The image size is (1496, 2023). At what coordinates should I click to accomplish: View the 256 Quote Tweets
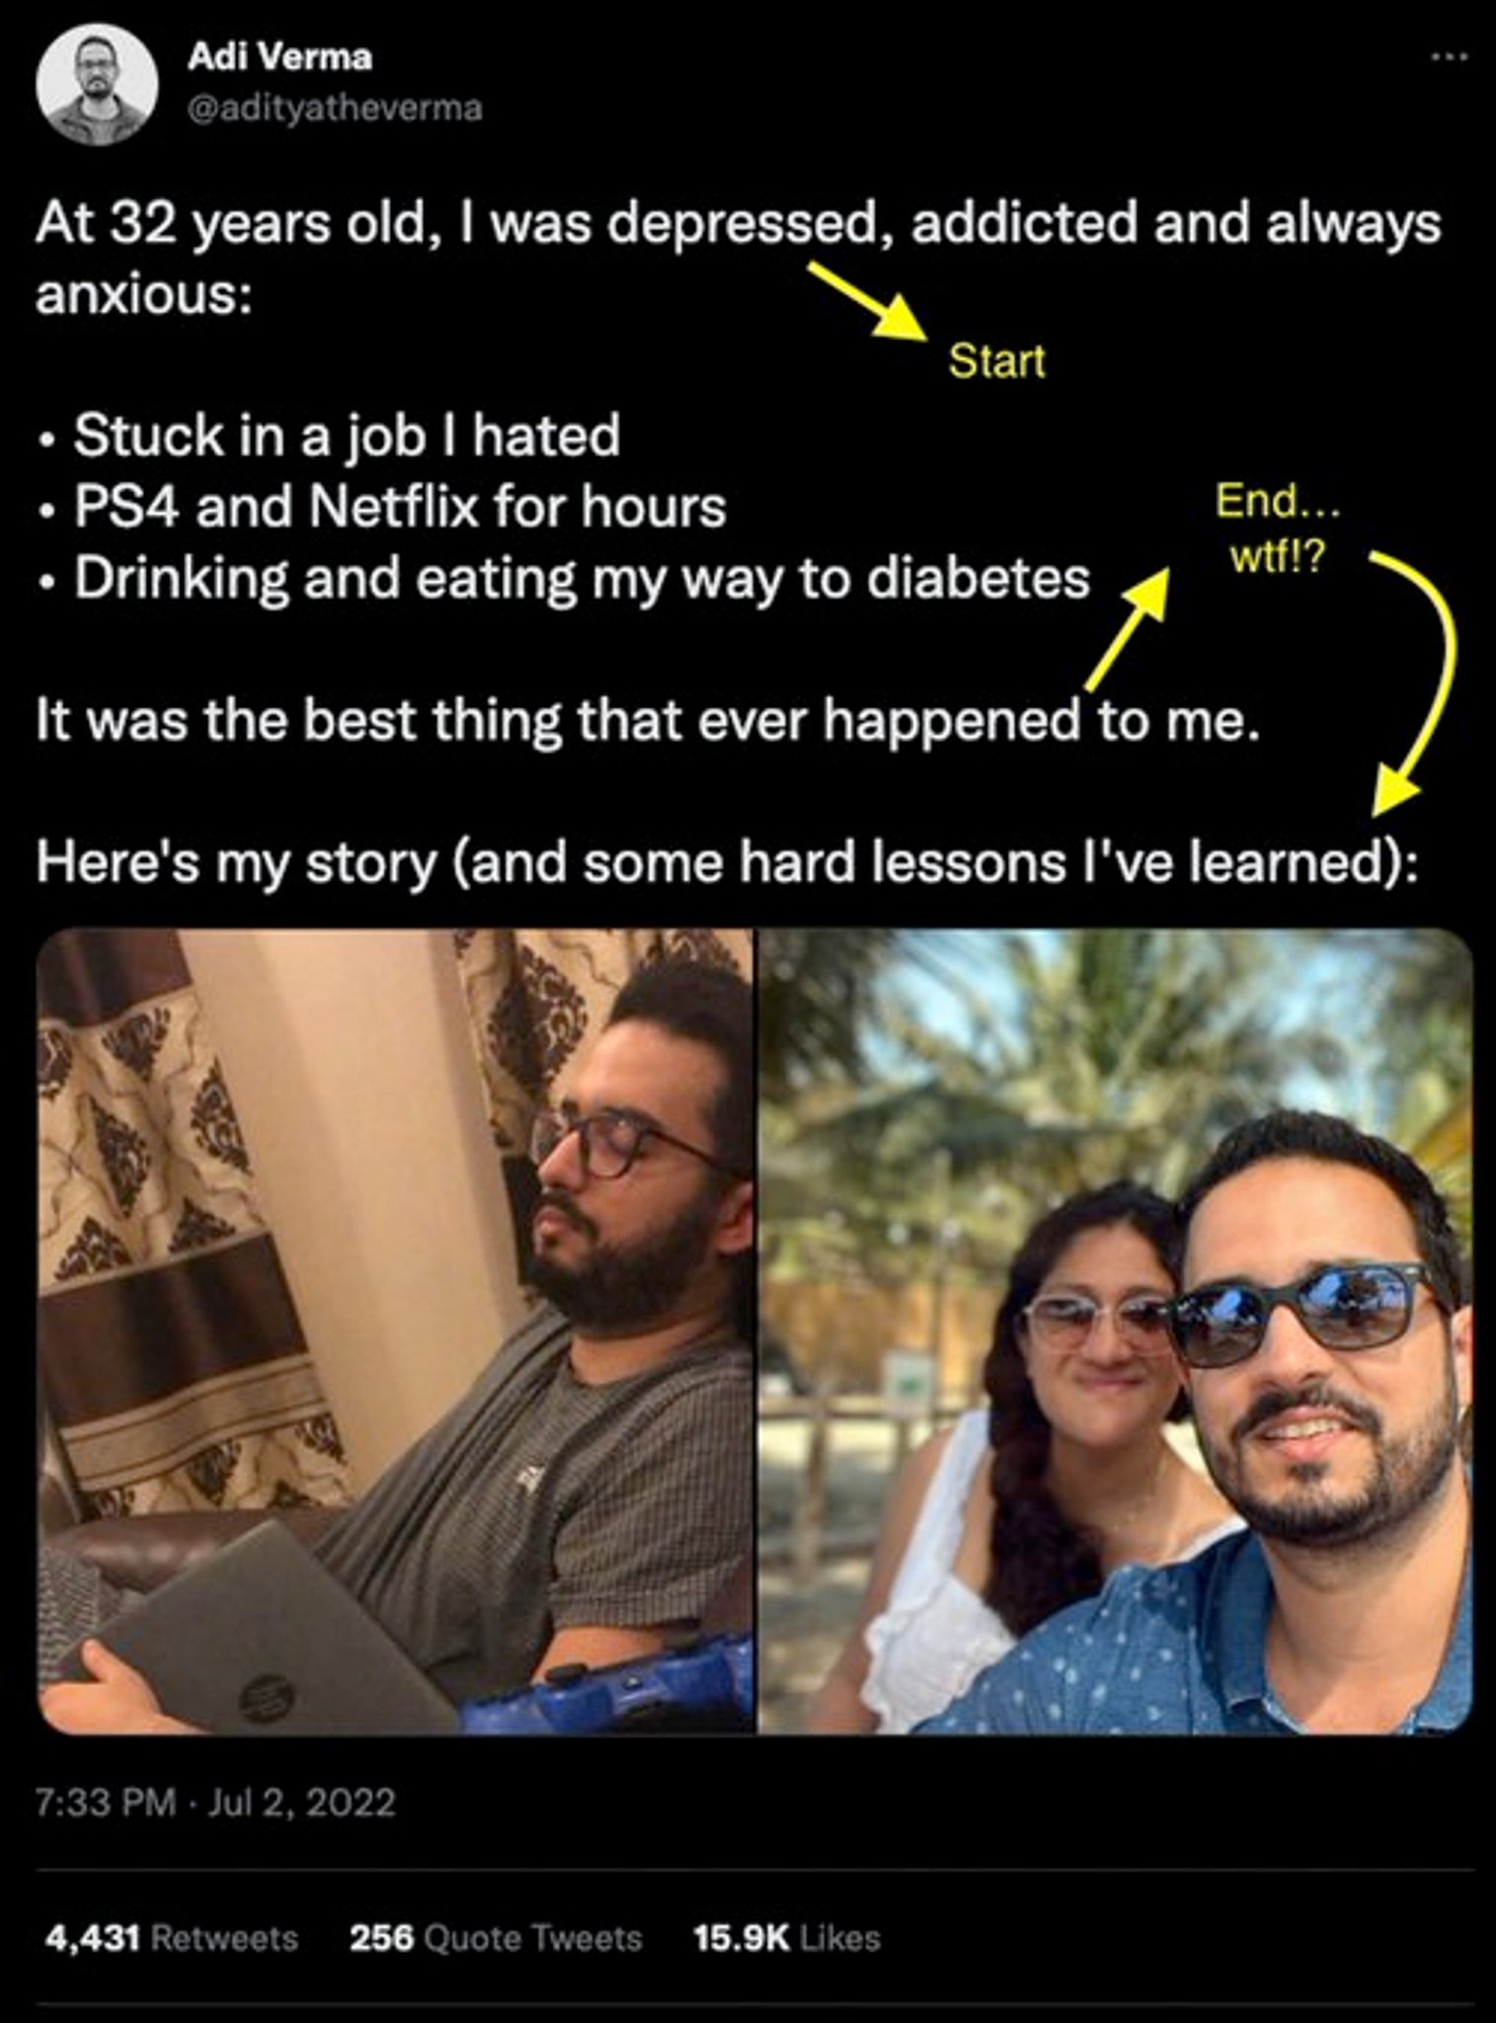(x=496, y=1938)
